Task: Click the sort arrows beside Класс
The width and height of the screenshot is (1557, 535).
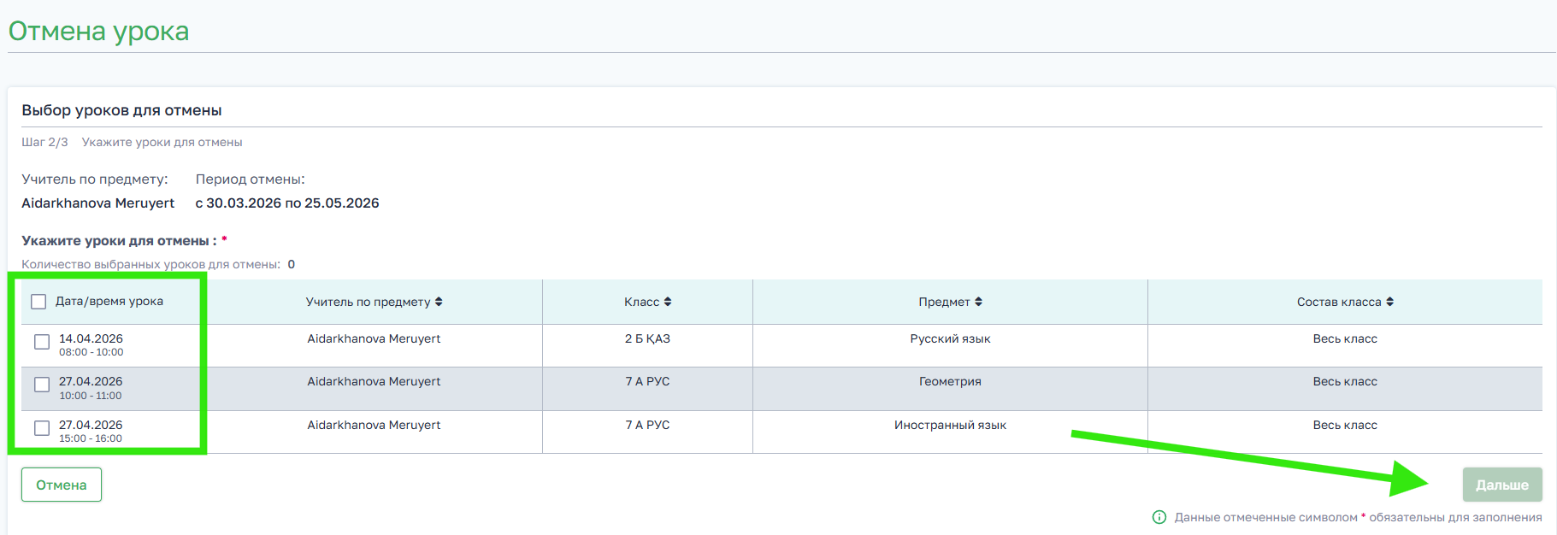Action: 668,302
